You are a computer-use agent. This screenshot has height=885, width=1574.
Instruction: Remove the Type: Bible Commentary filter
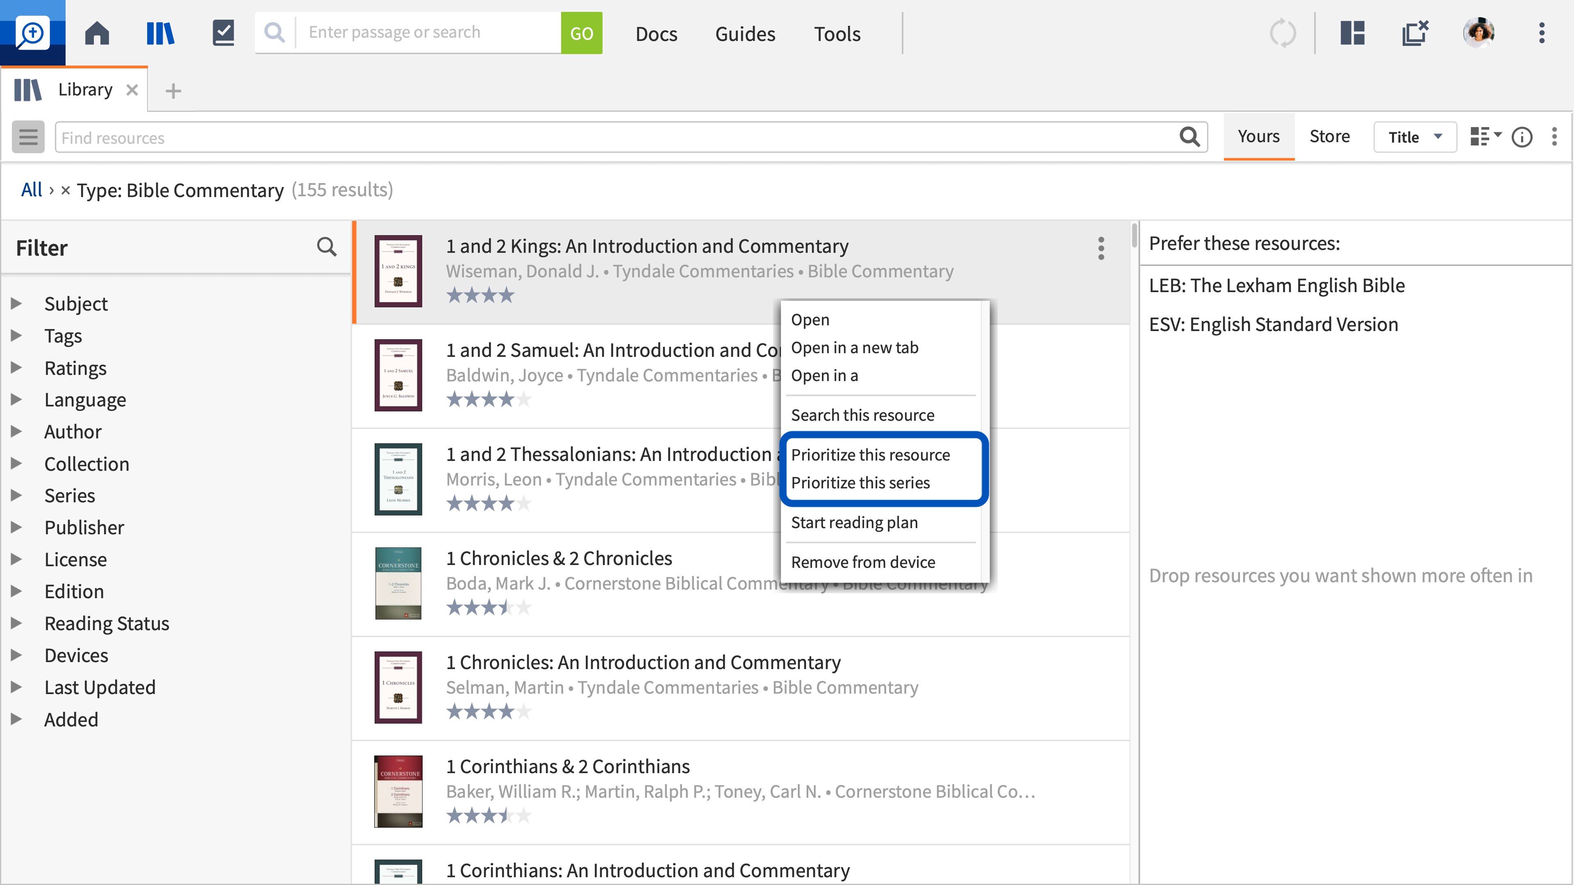(x=66, y=191)
